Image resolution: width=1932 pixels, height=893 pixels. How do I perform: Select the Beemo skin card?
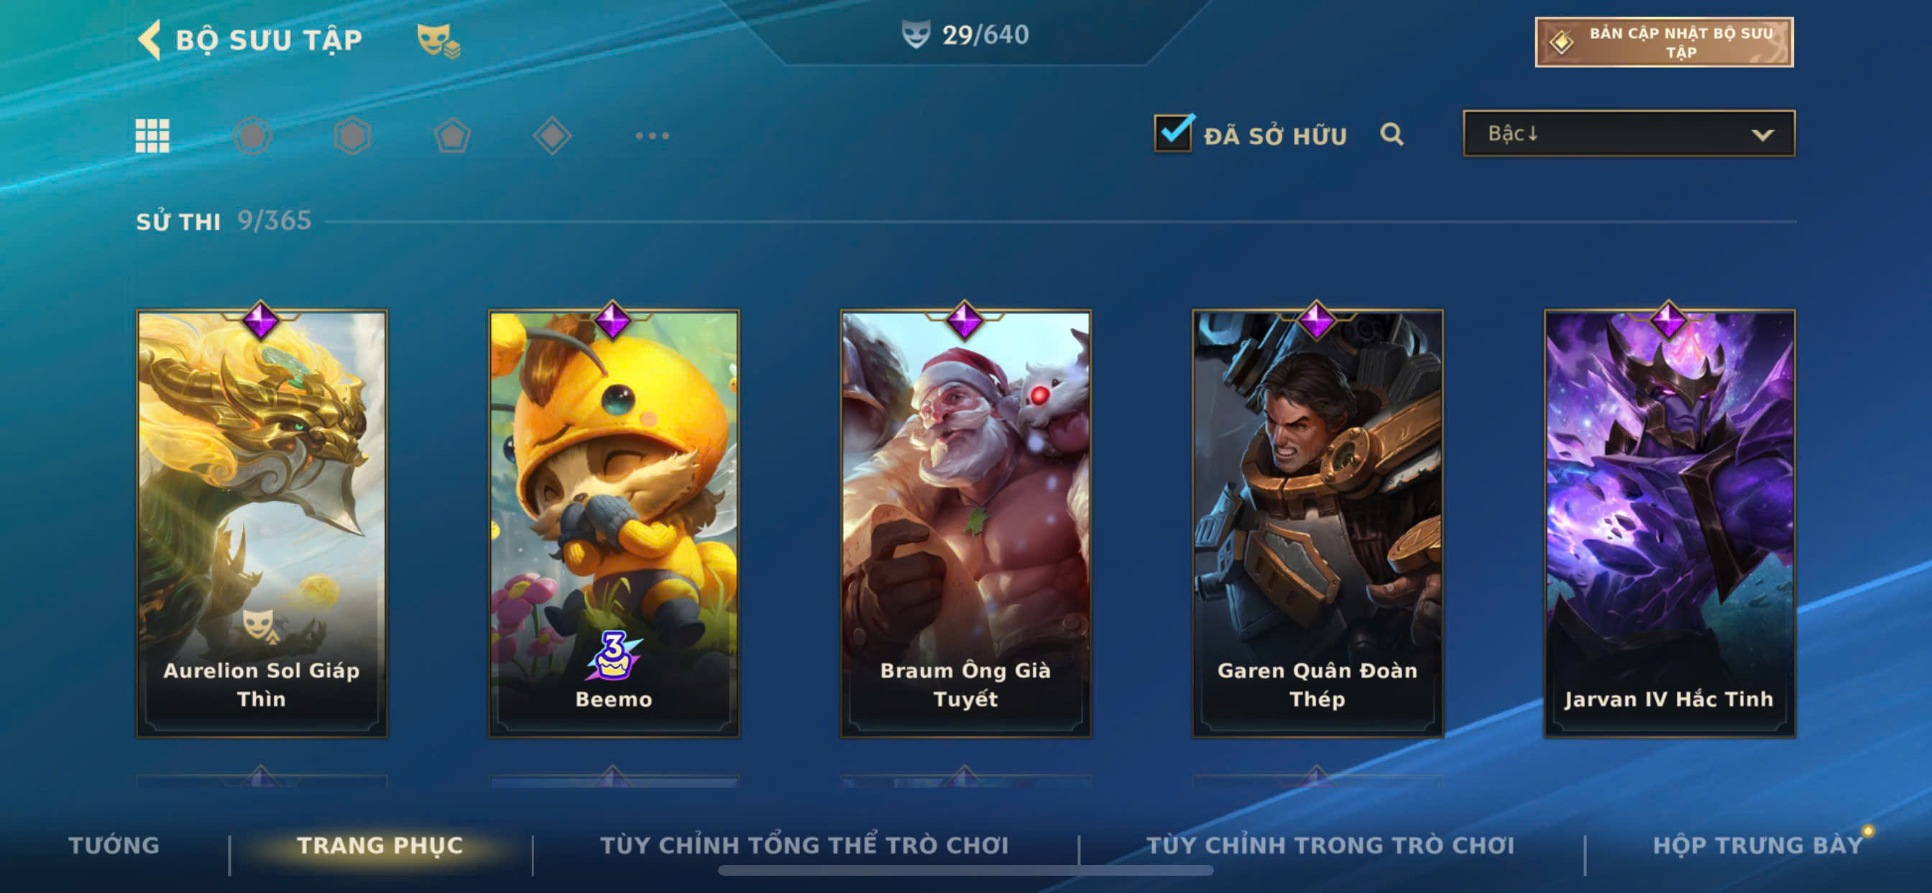[614, 523]
